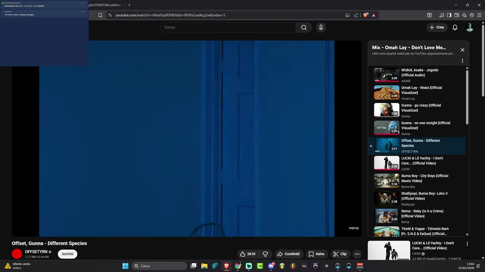Click the cast/install screen icon in address bar
The image size is (485, 272).
[x=347, y=15]
